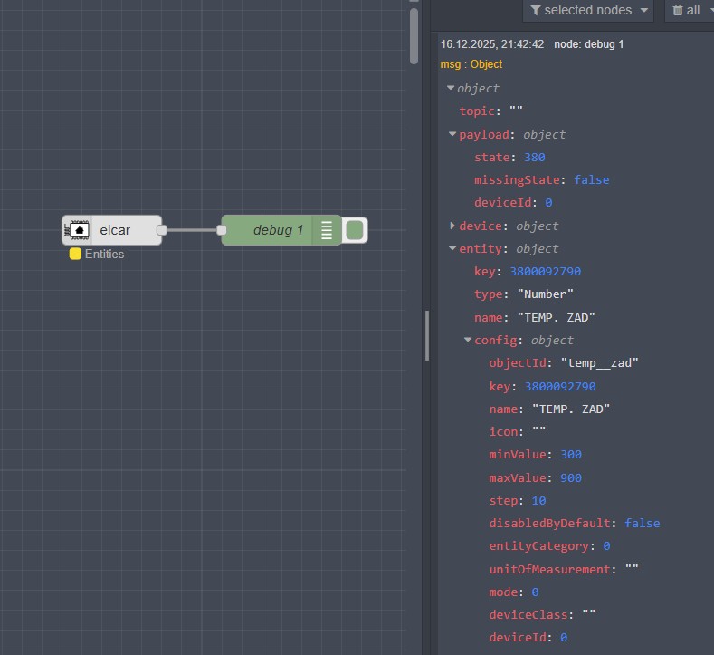Collapse the payload object
Image resolution: width=714 pixels, height=655 pixels.
point(452,134)
